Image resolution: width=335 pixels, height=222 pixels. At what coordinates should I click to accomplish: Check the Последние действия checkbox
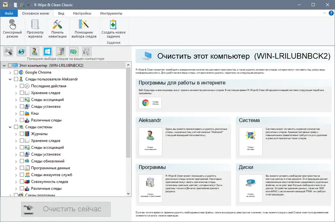[x=22, y=86]
